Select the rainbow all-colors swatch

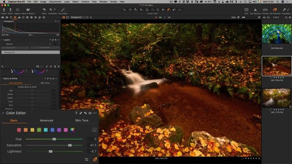(73, 130)
